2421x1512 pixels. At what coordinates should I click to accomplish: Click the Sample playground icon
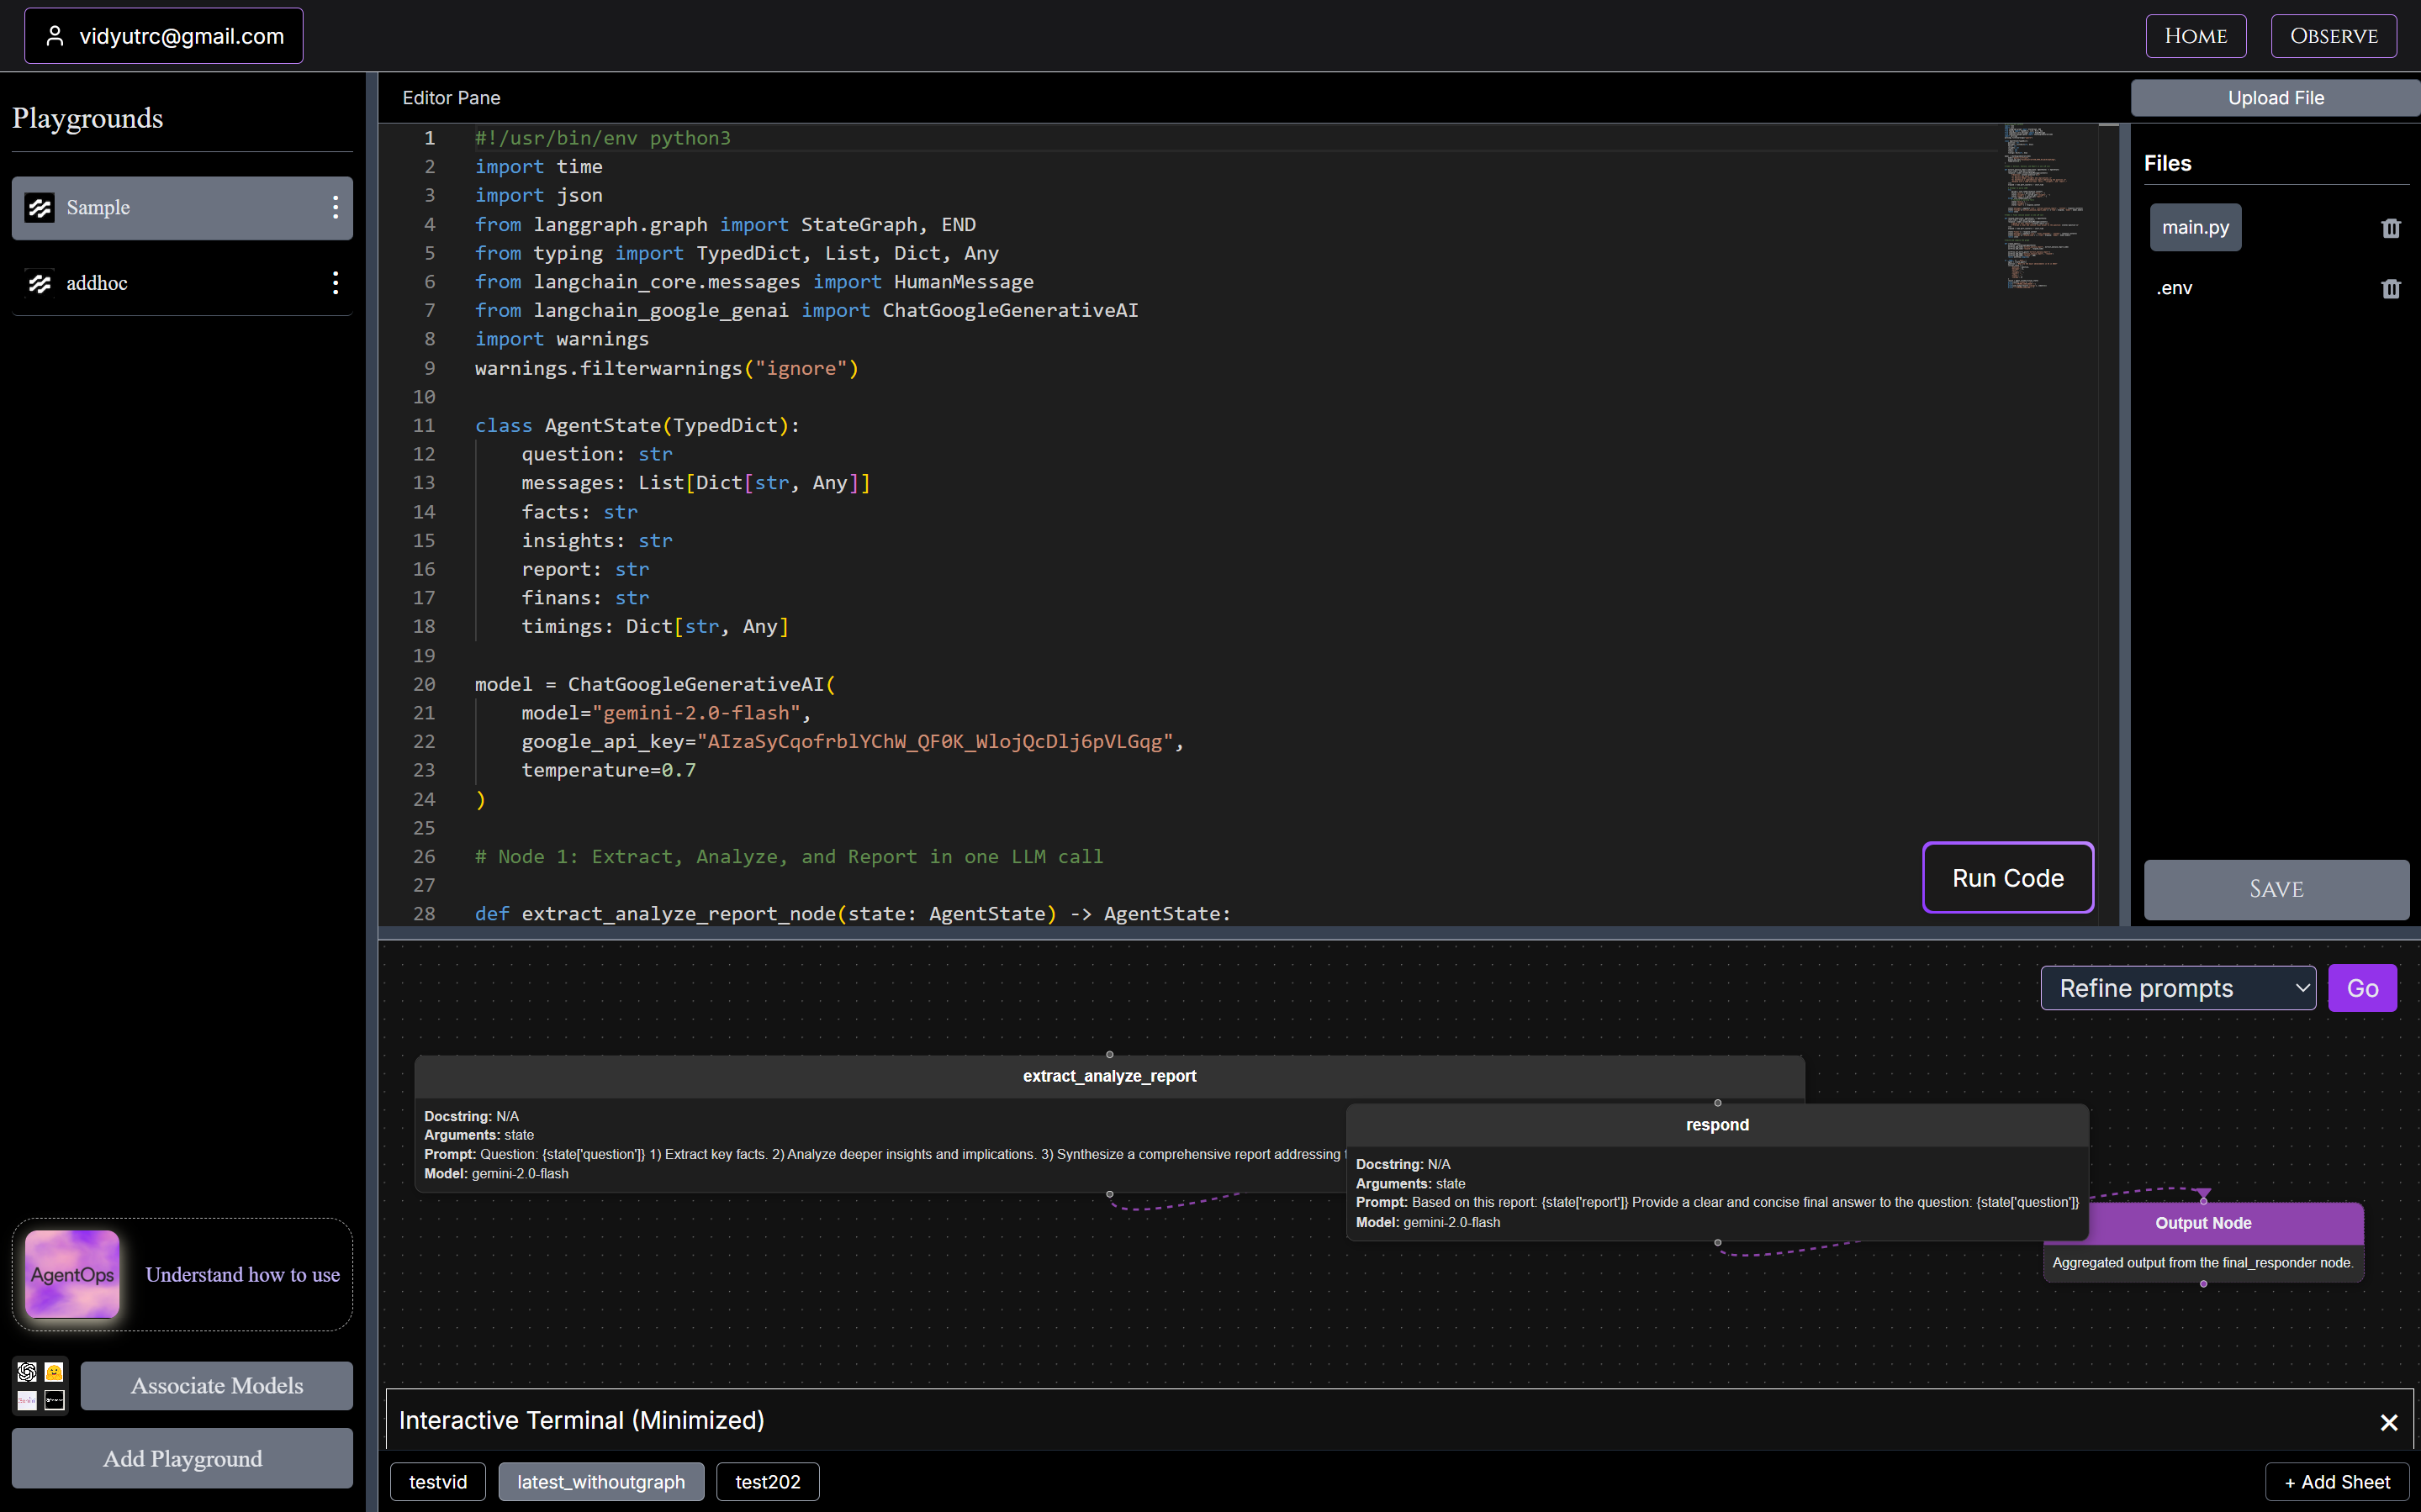coord(40,207)
